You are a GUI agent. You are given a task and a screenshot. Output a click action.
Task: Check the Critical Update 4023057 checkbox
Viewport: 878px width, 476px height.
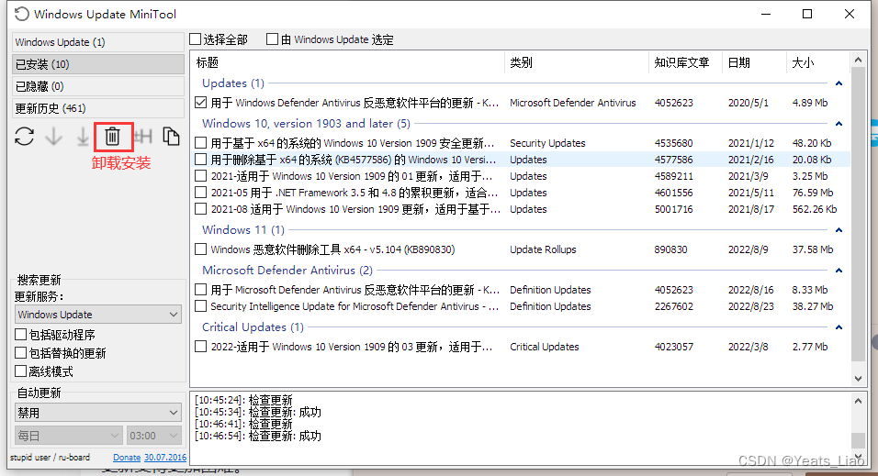[x=200, y=347]
